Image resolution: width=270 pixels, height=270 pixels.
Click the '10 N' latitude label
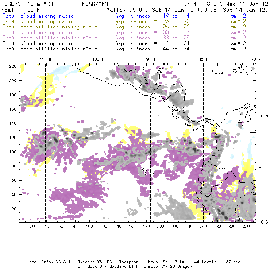pos(263,116)
